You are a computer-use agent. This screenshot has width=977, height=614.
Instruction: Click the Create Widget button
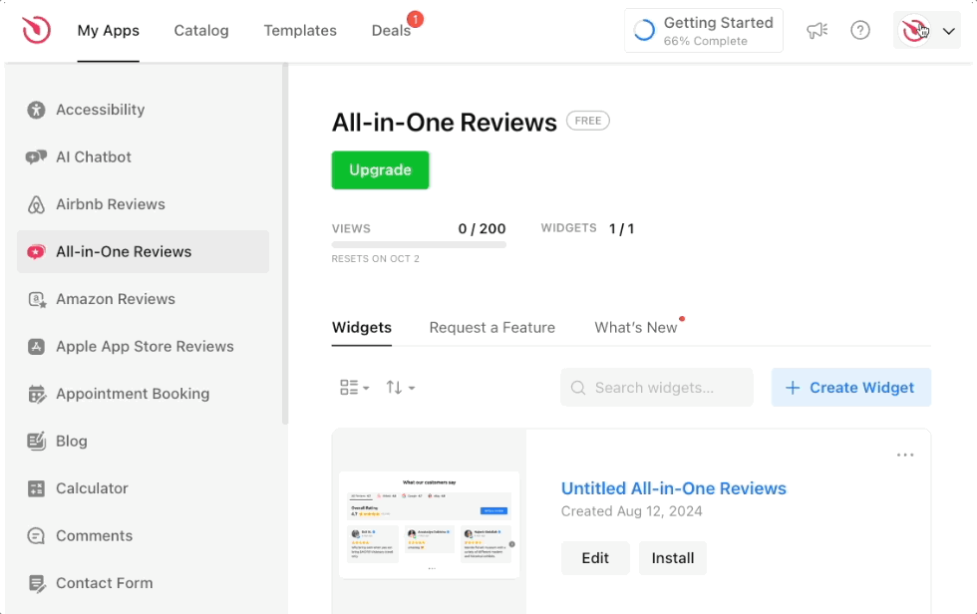[851, 388]
